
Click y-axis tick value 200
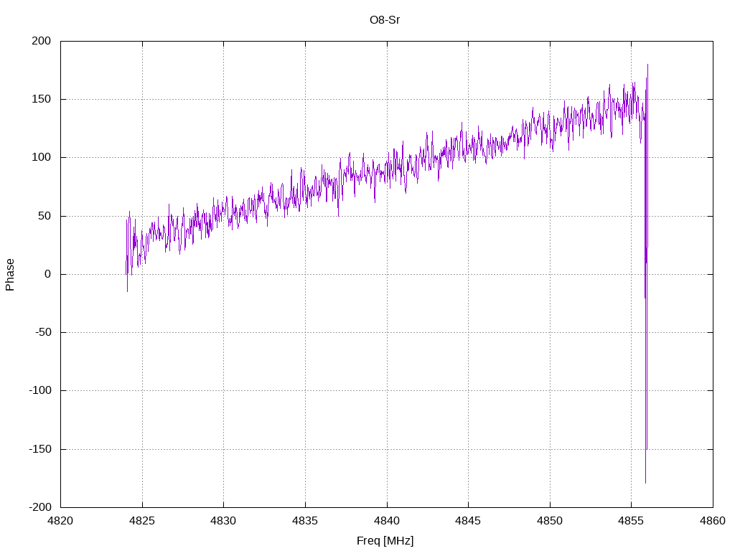(41, 41)
